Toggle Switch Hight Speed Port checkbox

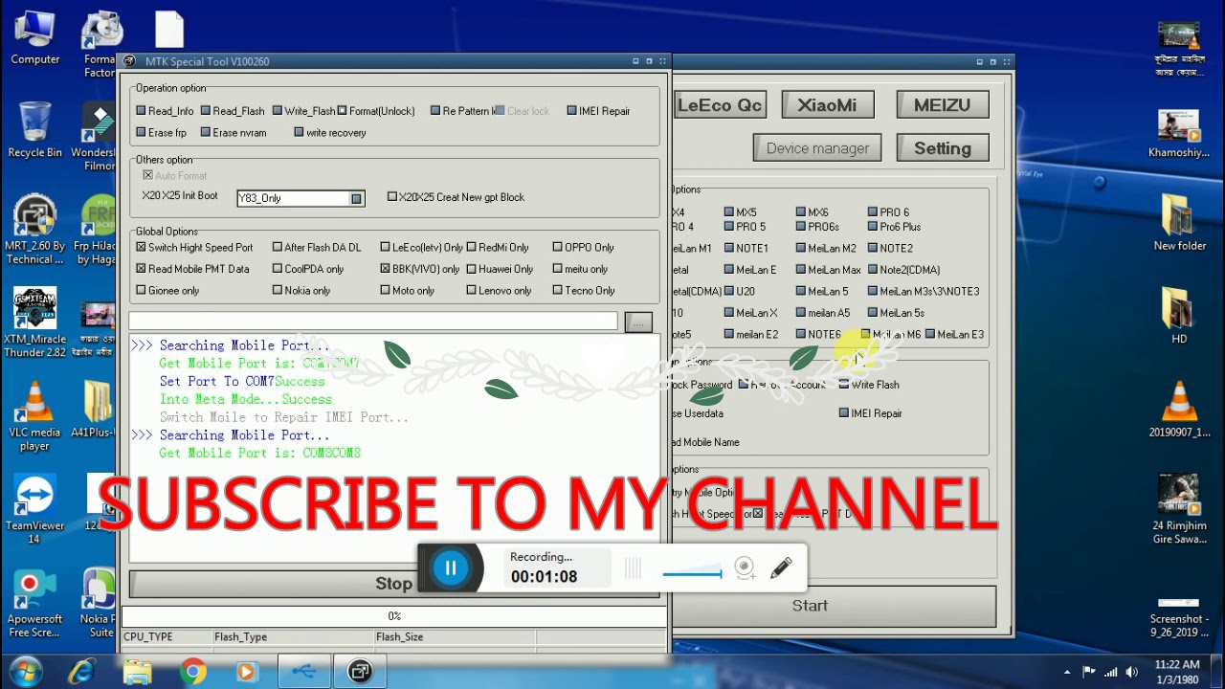click(142, 247)
